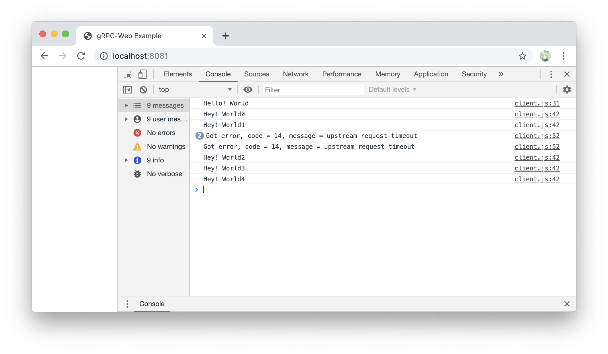
Task: Open the Default levels dropdown
Action: coord(392,89)
